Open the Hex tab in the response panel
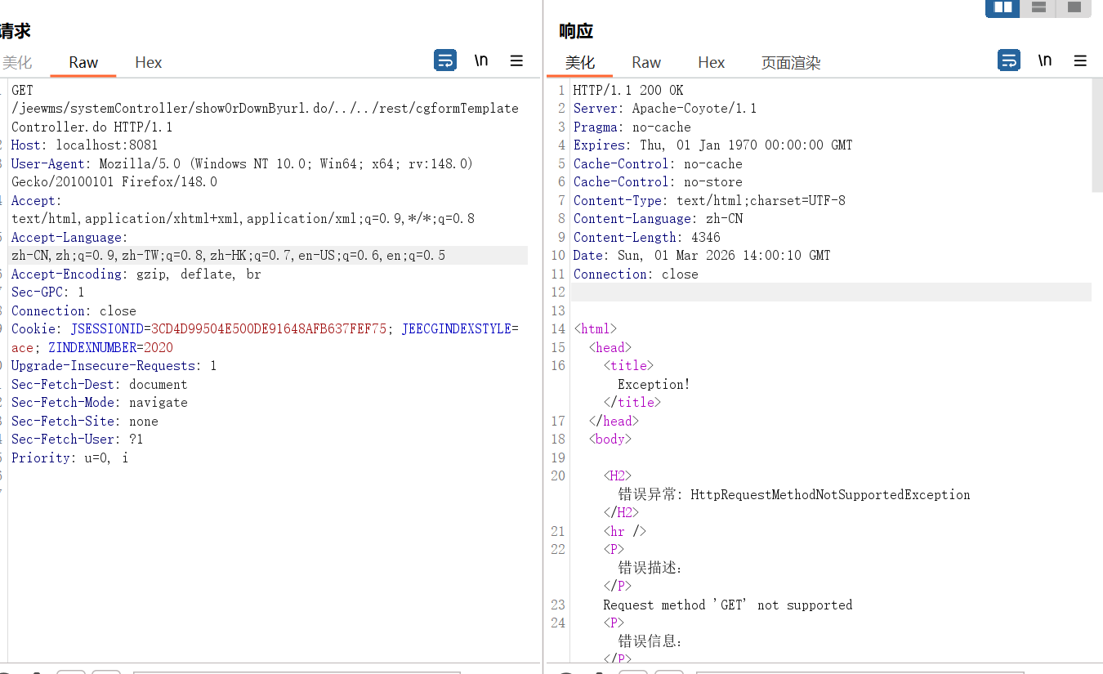Viewport: 1103px width, 674px height. tap(712, 63)
